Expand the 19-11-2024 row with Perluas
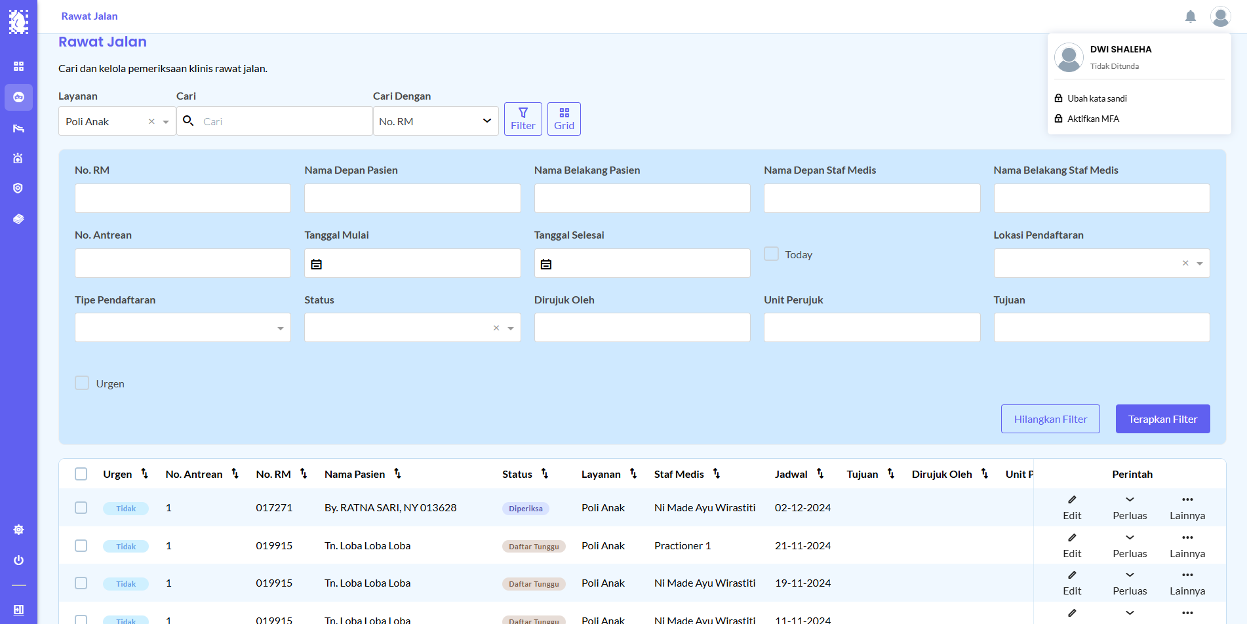Image resolution: width=1247 pixels, height=624 pixels. [1130, 583]
